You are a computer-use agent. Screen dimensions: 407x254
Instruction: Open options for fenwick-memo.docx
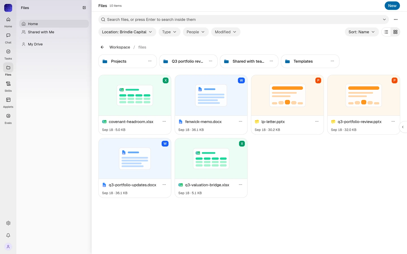pyautogui.click(x=241, y=122)
